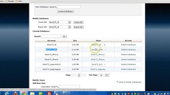
Task: Focus the New Database name field
Action: pyautogui.click(x=69, y=7)
